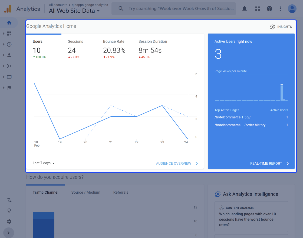Click the Ask Analytics Intelligence heading
Viewport: 303px width, 238px height.
click(251, 194)
